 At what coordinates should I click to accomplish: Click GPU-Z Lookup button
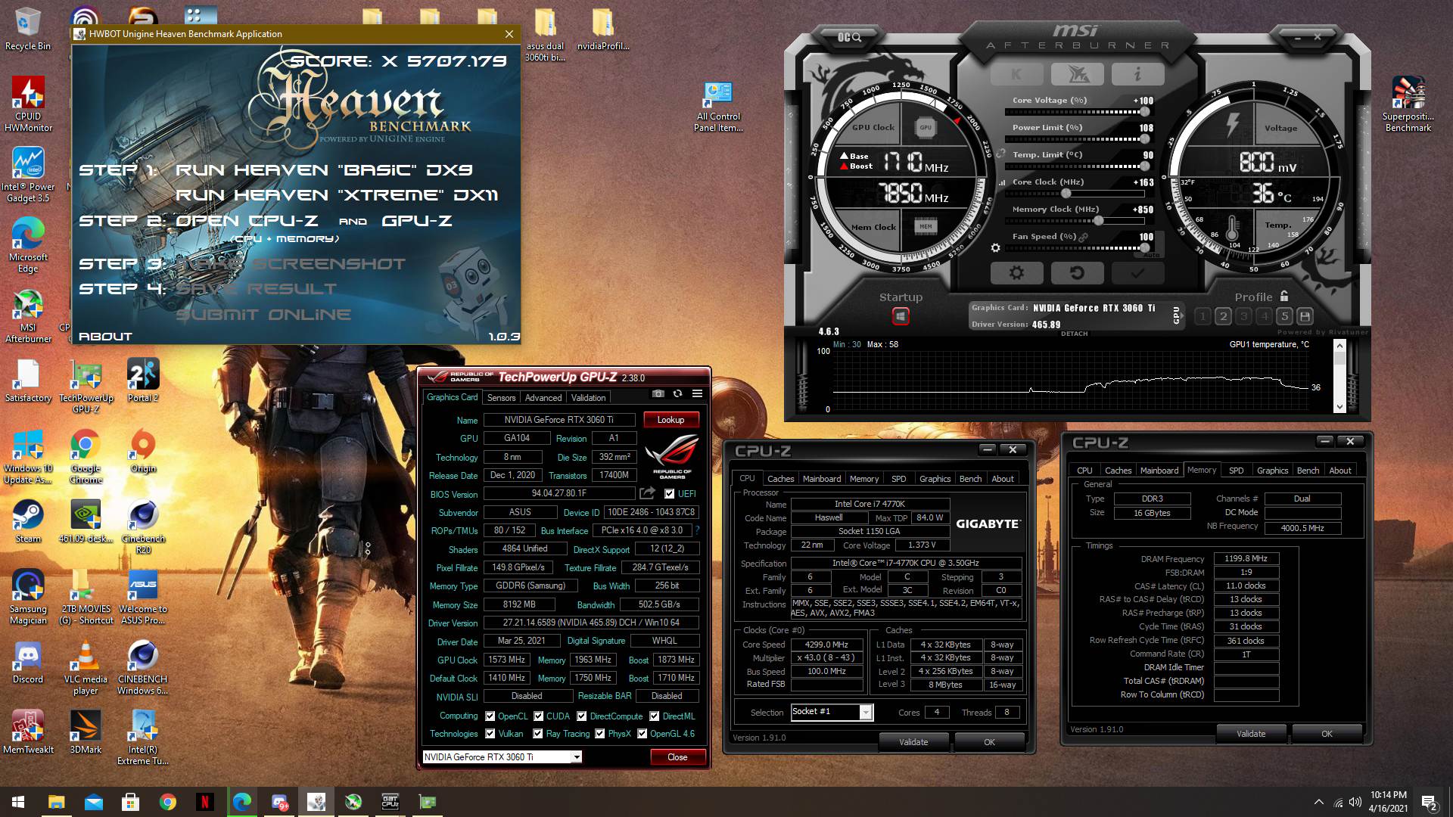pyautogui.click(x=670, y=420)
